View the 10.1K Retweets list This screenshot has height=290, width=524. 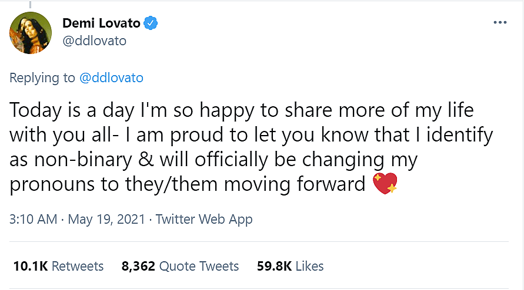pyautogui.click(x=58, y=266)
